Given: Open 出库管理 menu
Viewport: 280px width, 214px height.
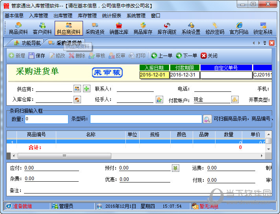Looking at the screenshot, I should coord(63,16).
